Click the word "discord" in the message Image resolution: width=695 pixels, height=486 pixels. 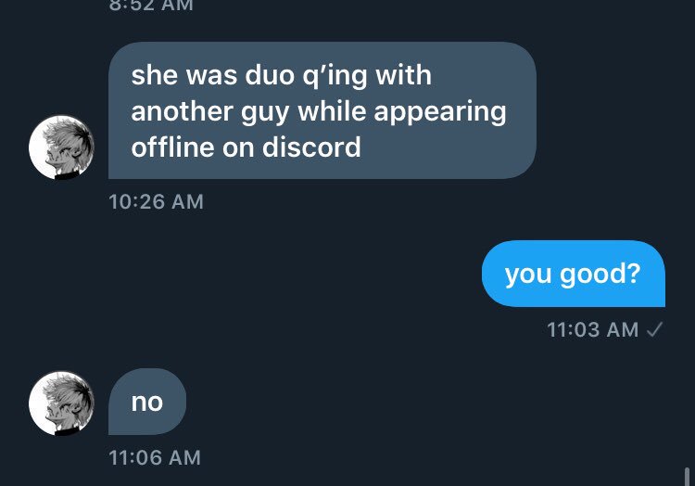(311, 147)
